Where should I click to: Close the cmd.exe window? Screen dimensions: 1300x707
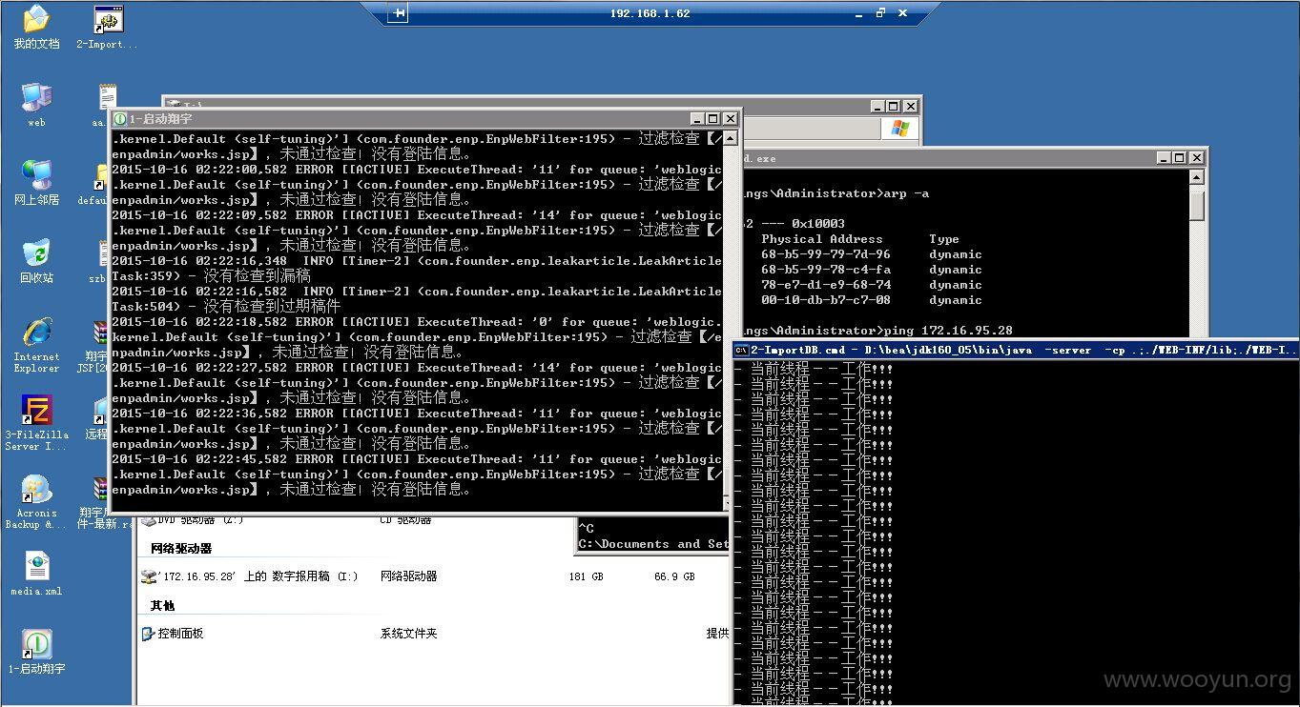[x=1196, y=158]
